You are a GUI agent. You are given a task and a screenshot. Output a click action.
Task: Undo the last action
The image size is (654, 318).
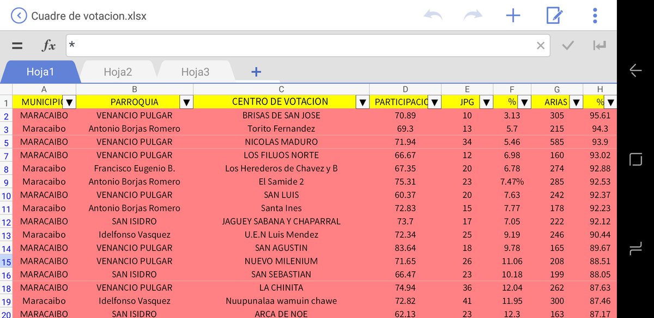coord(433,16)
